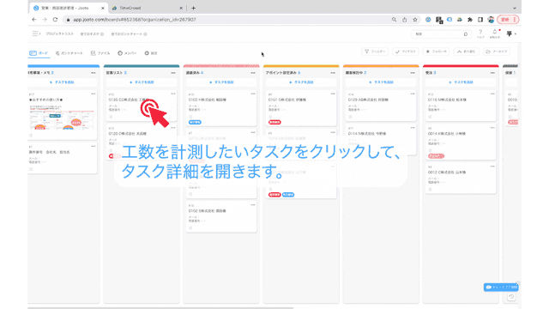
Task: Open the 0116 M株式会社 task card
Action: 461,106
